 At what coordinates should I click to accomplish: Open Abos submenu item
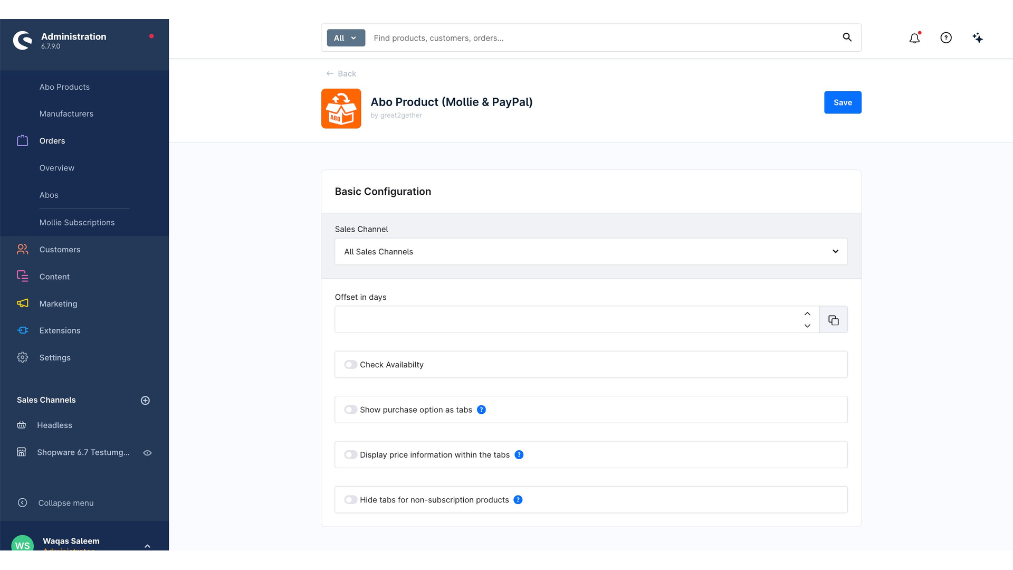click(49, 195)
